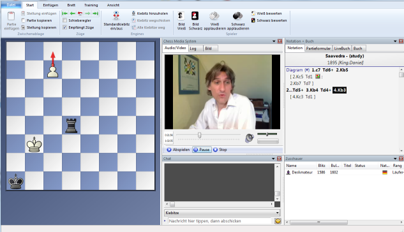Click the German flag of DerAmateur
The width and height of the screenshot is (404, 232).
click(x=385, y=172)
